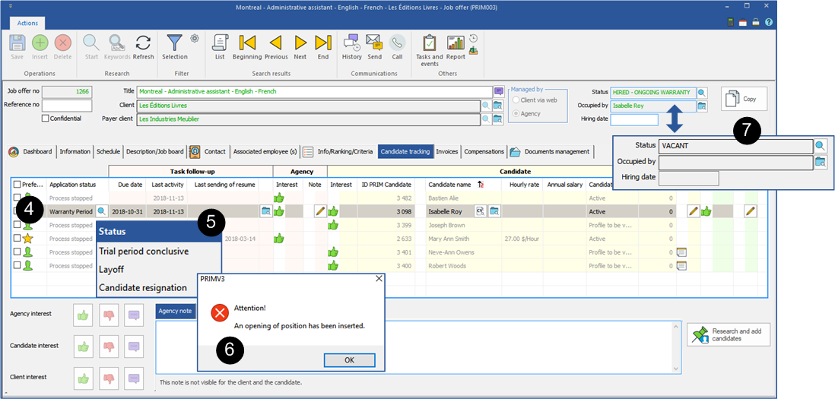Click the Send message icon
This screenshot has width=835, height=399.
[374, 43]
